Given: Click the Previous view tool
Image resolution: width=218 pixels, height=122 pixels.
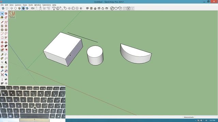Looking at the screenshot, I should click(6, 75).
